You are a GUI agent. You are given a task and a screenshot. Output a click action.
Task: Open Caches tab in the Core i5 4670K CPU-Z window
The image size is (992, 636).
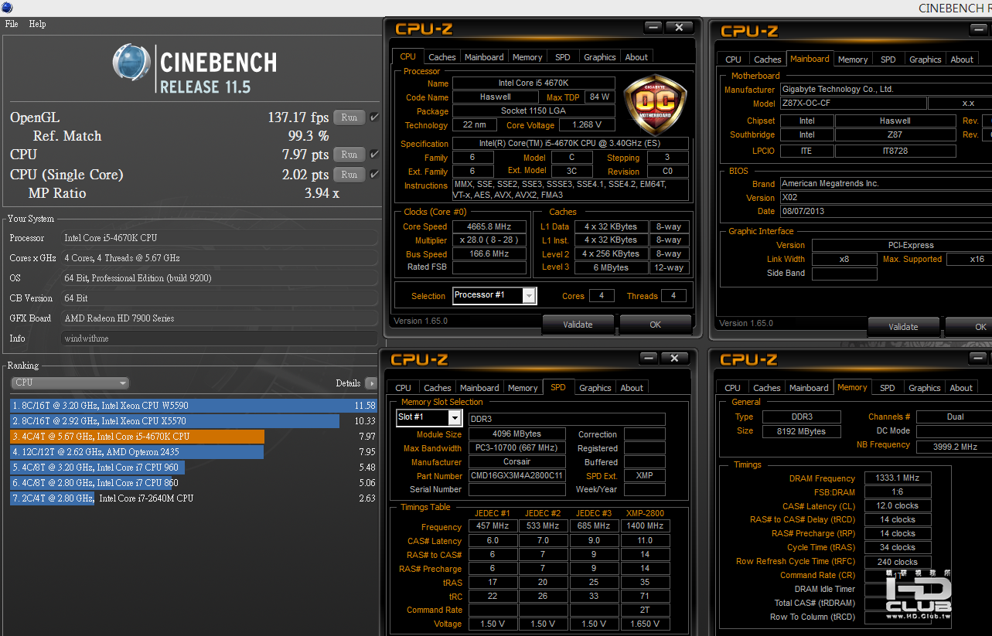tap(442, 57)
